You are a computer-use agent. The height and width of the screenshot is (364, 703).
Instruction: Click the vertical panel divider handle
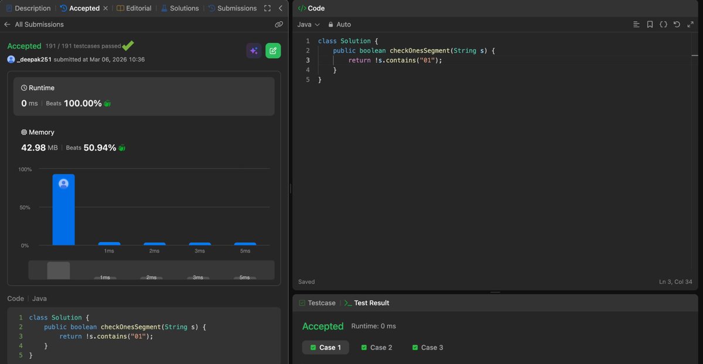291,188
